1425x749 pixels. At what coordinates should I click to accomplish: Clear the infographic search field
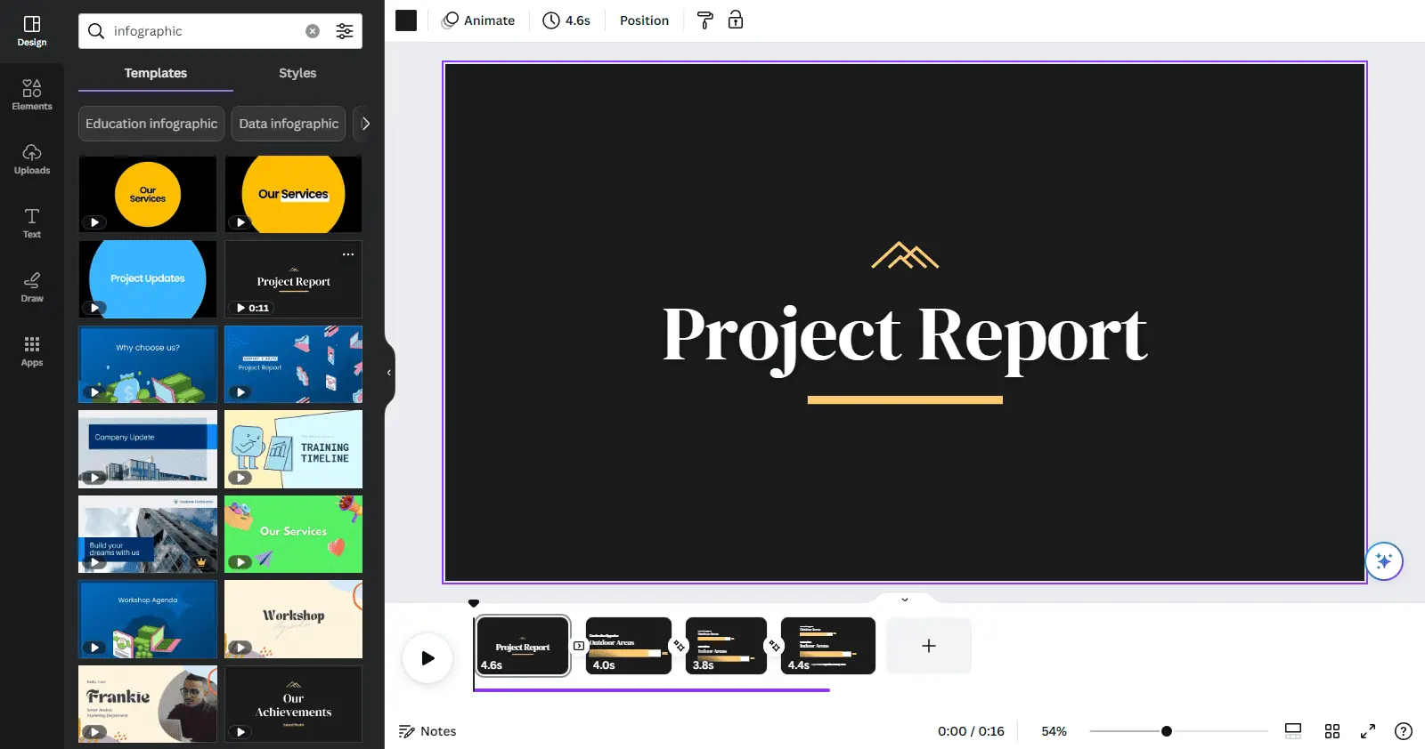313,31
